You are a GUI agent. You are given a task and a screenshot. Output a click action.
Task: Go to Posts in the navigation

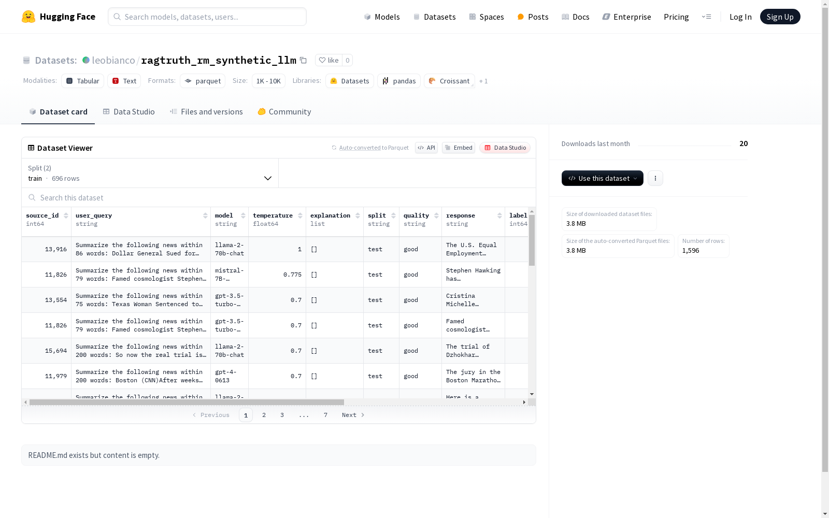click(533, 17)
